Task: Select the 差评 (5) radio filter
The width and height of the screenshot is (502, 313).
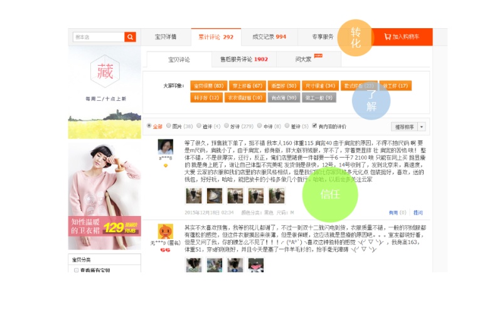Action: click(287, 126)
